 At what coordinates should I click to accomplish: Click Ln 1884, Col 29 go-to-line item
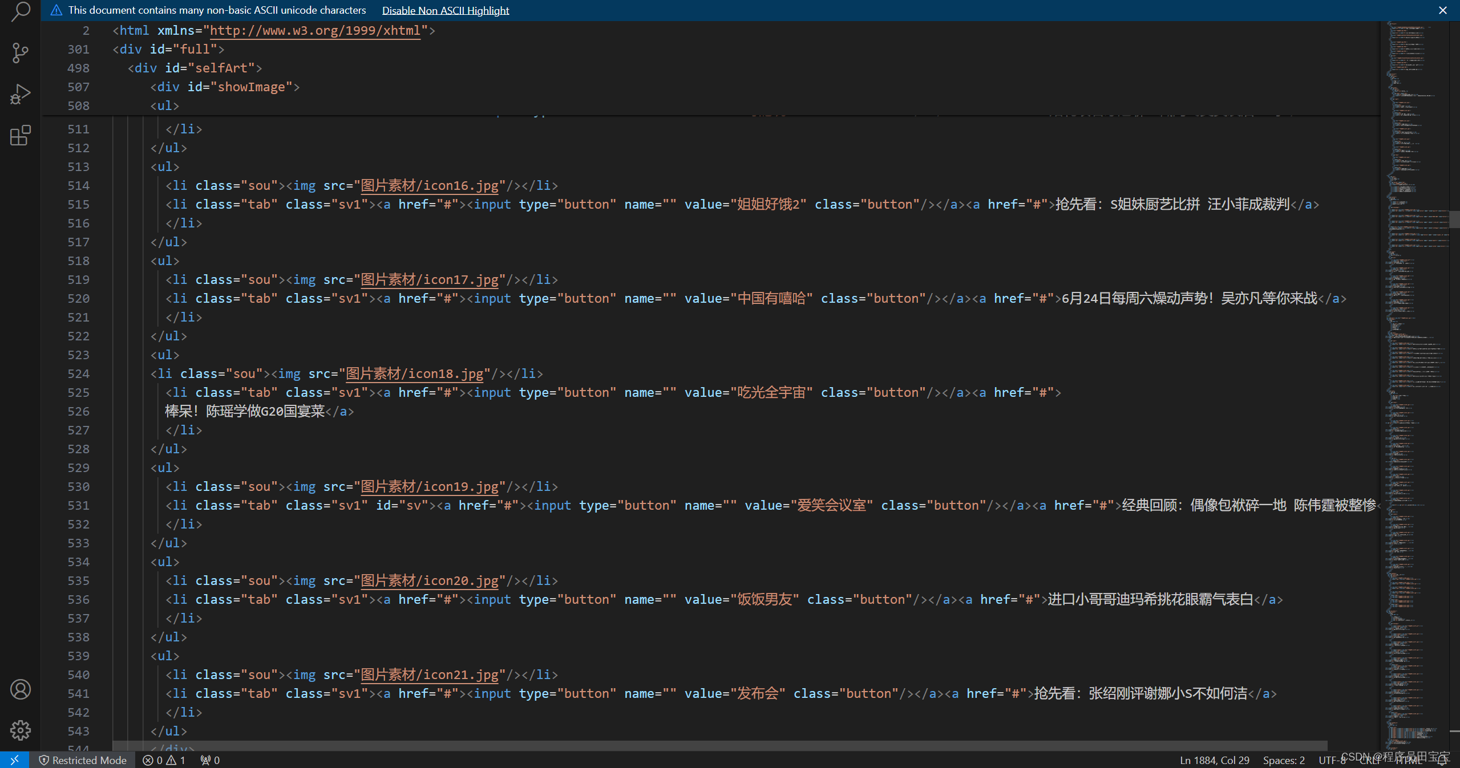[x=1214, y=760]
